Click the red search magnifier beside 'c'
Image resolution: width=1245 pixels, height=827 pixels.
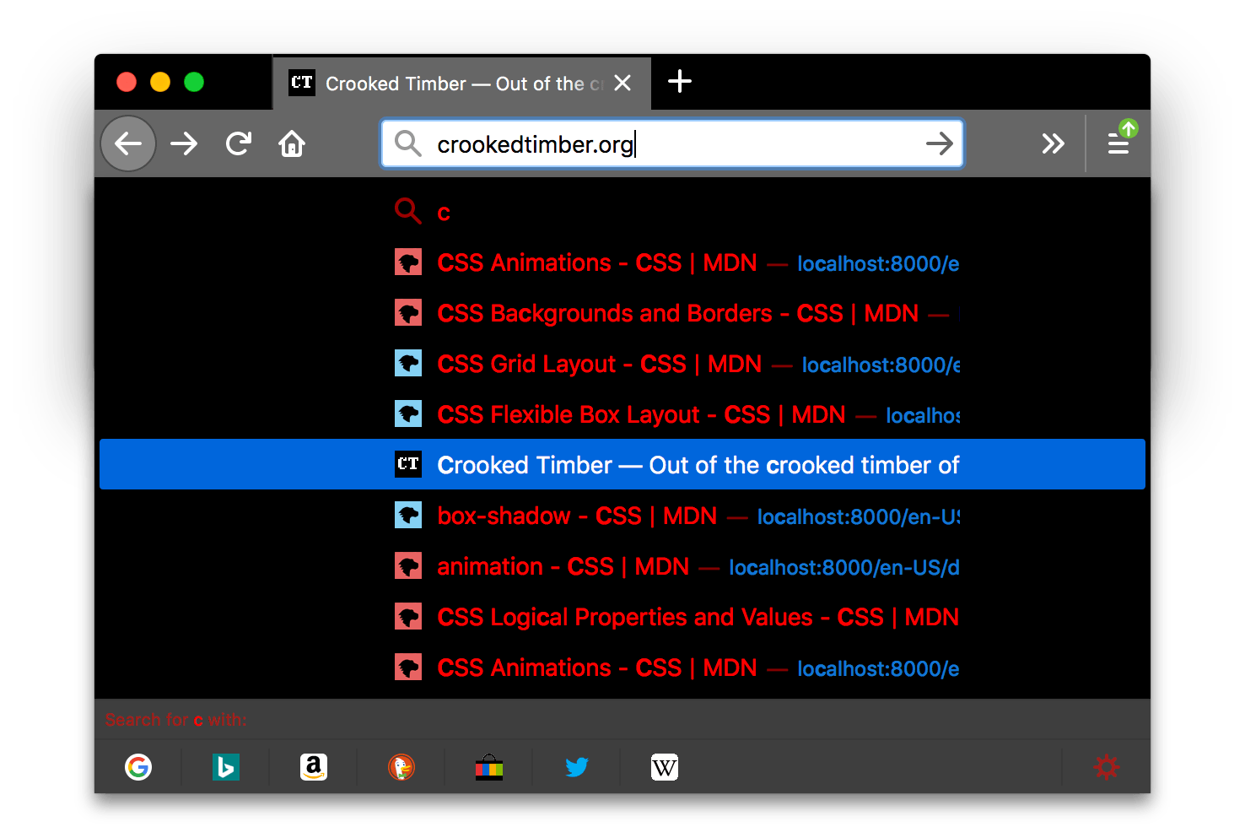coord(408,211)
